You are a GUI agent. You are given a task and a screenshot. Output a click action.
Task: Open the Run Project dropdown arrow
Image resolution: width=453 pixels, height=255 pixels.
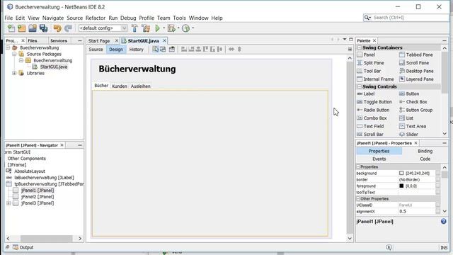pyautogui.click(x=164, y=28)
